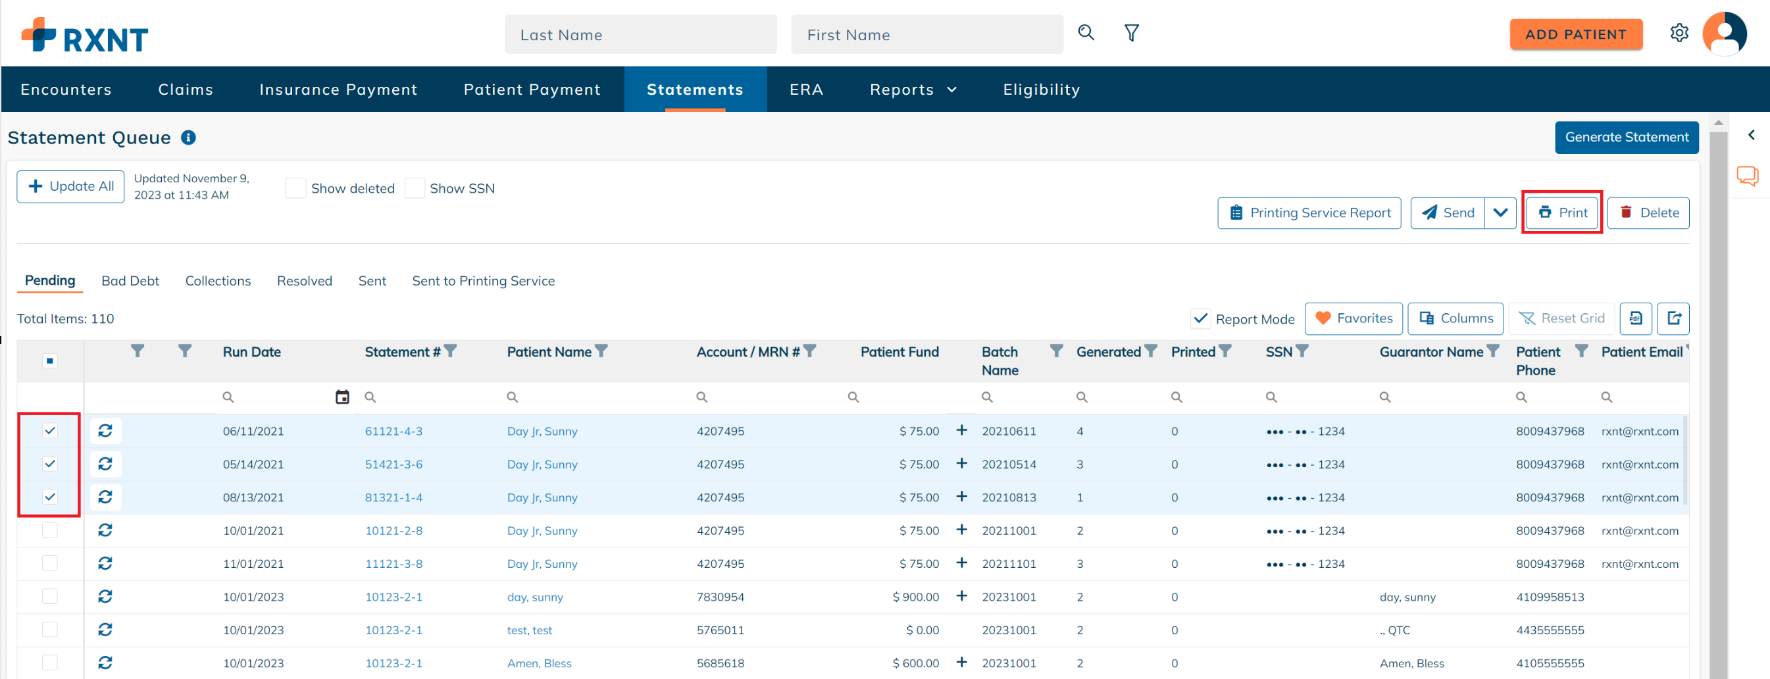The height and width of the screenshot is (679, 1770).
Task: Click the First Name search field
Action: point(927,34)
